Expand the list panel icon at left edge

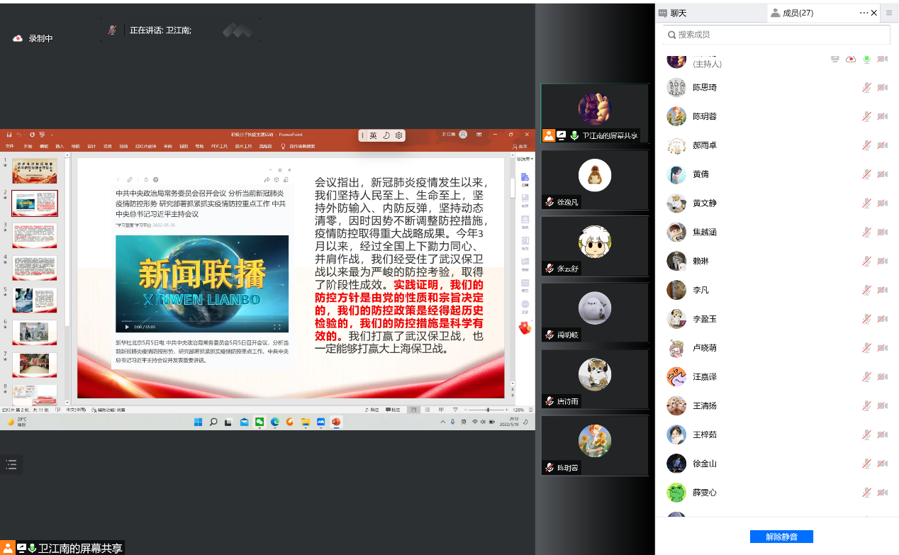tap(11, 464)
